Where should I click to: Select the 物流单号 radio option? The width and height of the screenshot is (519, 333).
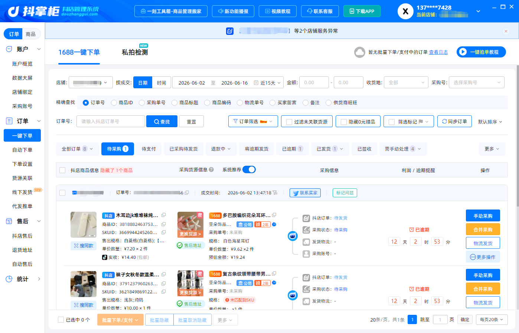[239, 103]
